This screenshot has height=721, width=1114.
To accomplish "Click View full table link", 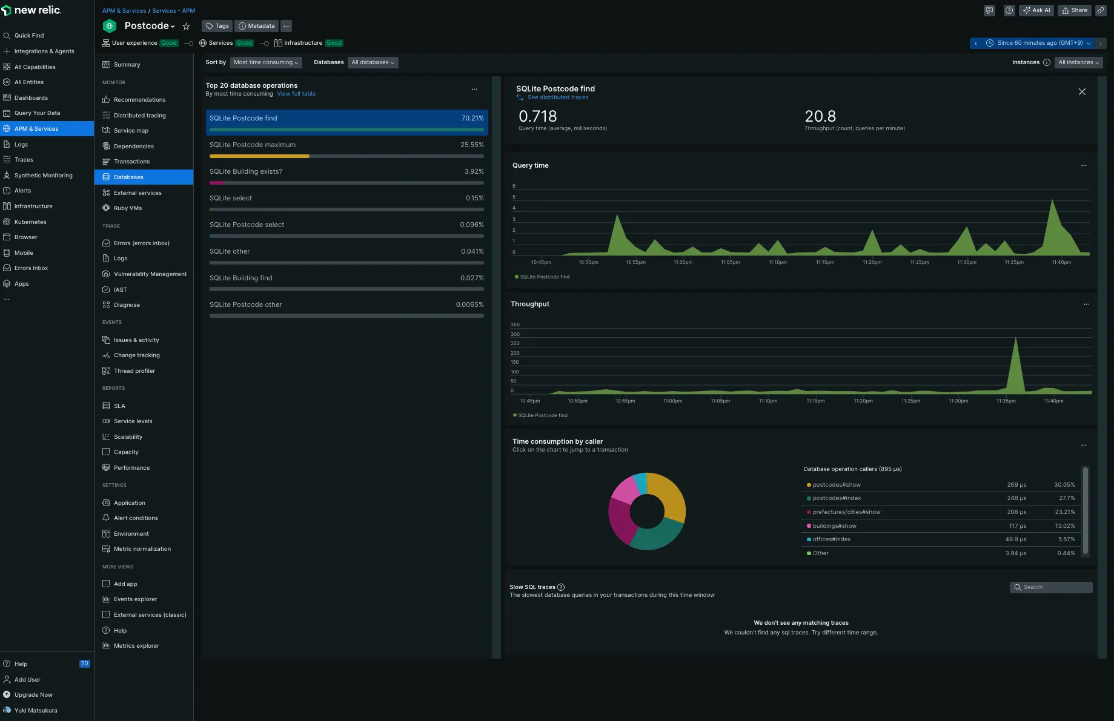I will click(296, 94).
